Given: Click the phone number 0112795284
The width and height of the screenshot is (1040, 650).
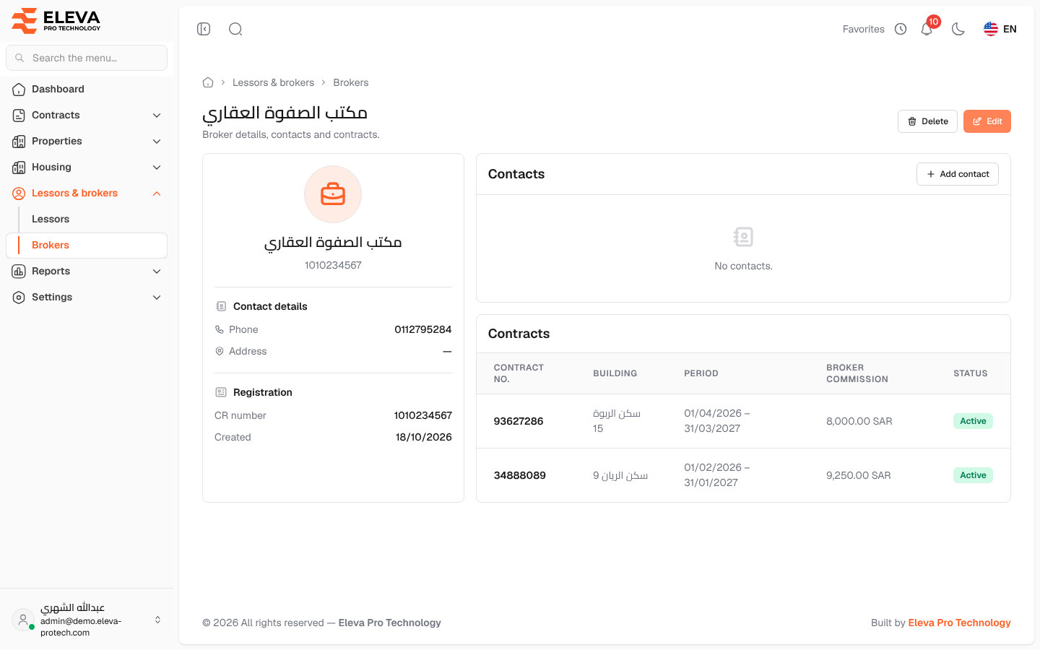Looking at the screenshot, I should [x=423, y=329].
